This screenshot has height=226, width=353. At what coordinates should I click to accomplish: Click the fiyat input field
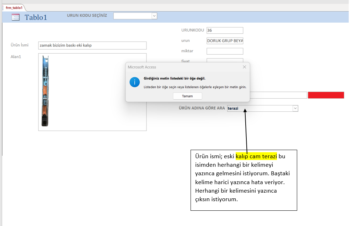pos(225,60)
